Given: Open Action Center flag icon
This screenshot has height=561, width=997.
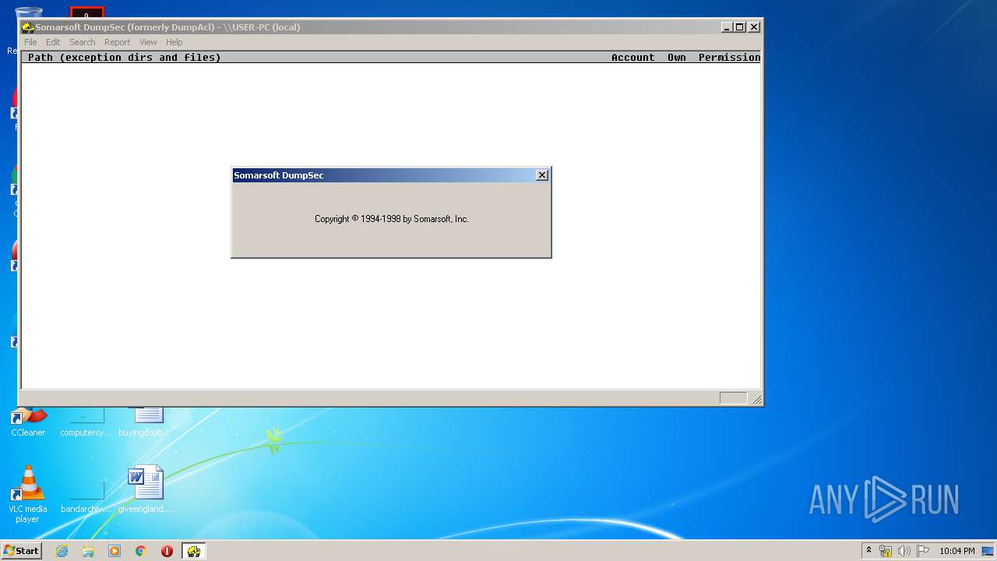Looking at the screenshot, I should click(923, 551).
